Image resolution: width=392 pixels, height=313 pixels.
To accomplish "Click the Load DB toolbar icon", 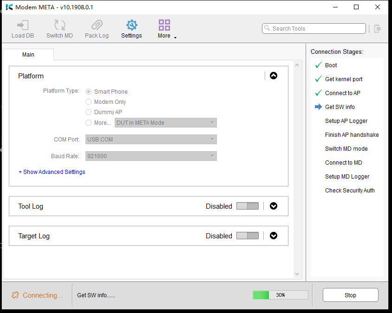I will [23, 25].
